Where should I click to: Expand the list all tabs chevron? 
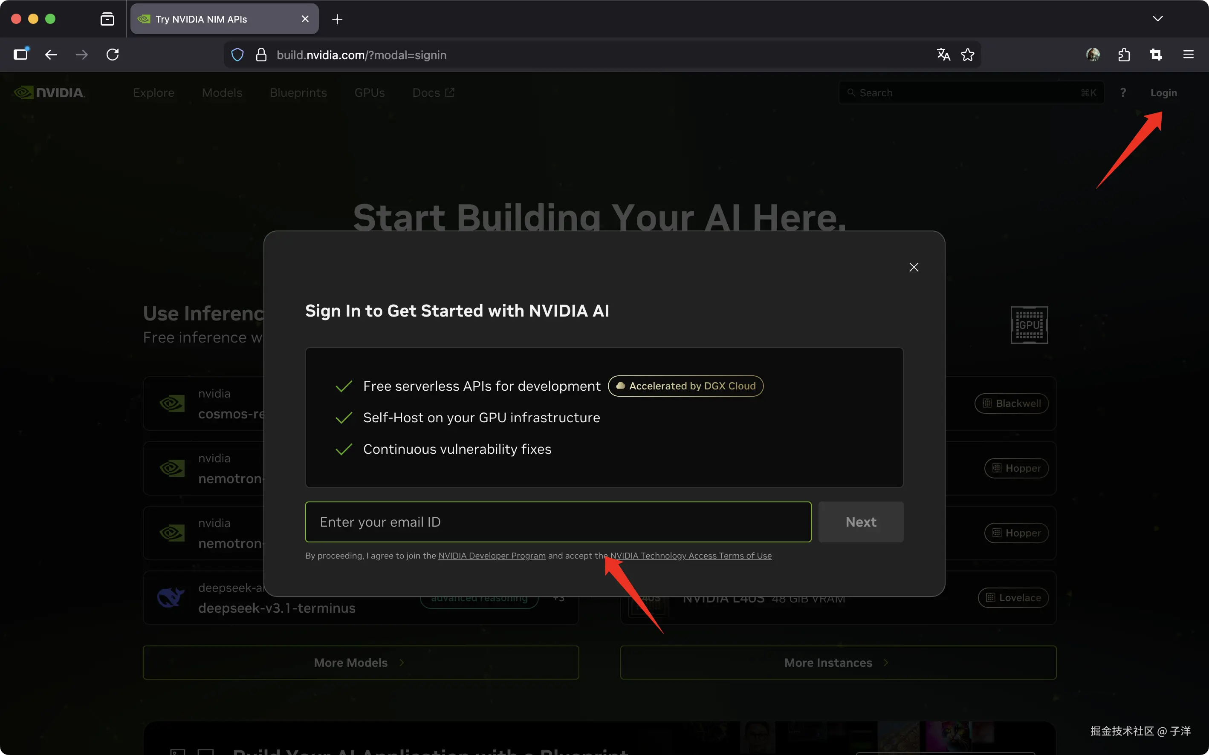pos(1157,18)
